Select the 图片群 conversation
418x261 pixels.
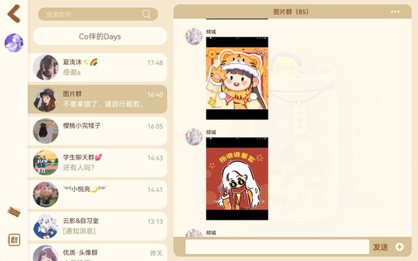97,99
